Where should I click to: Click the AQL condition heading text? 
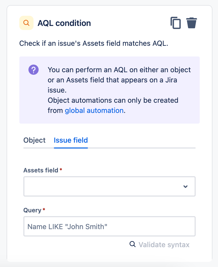[x=64, y=23]
